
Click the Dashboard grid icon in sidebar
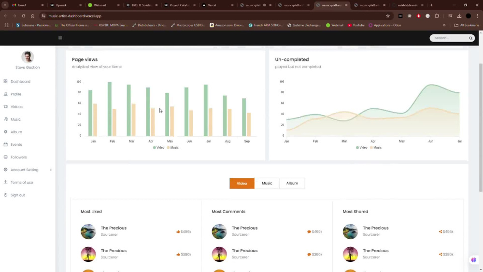tap(5, 81)
